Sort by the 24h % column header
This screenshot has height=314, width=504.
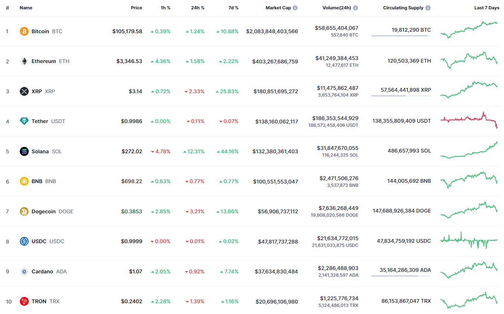coord(197,8)
